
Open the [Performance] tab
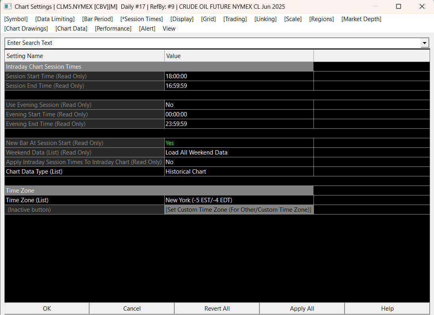click(113, 29)
